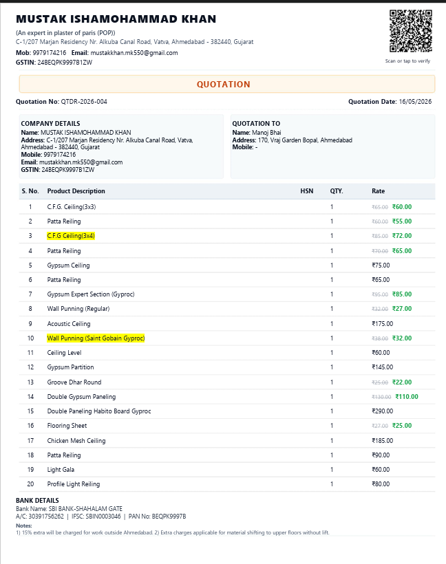This screenshot has height=564, width=446.
Task: Click rate ₹290.00 for Habito Board
Action: pos(382,411)
